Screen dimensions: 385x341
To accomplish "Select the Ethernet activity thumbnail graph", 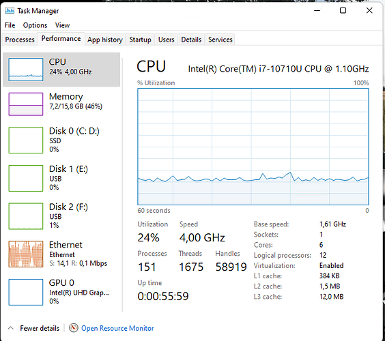I will (x=26, y=254).
